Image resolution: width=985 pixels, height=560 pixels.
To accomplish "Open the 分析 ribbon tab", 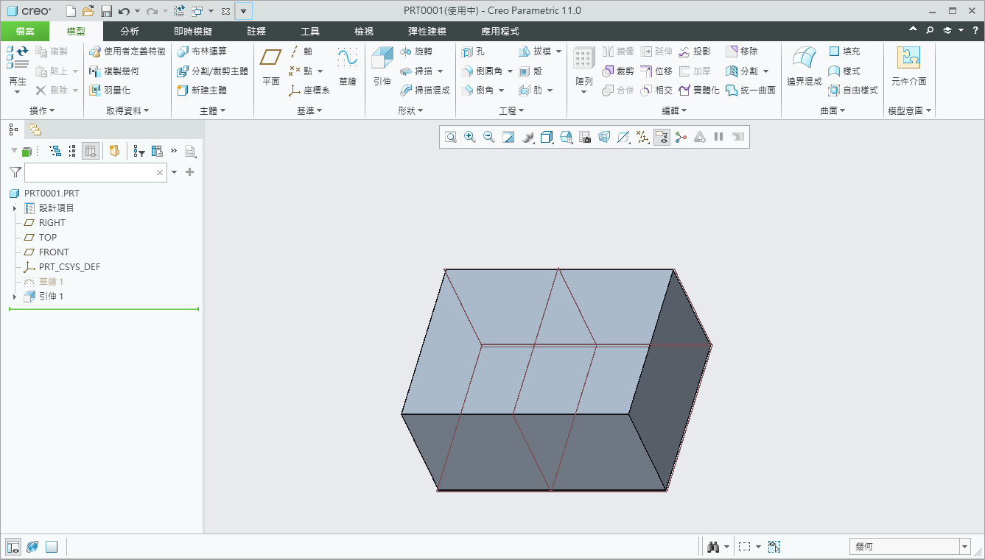I will [x=130, y=32].
